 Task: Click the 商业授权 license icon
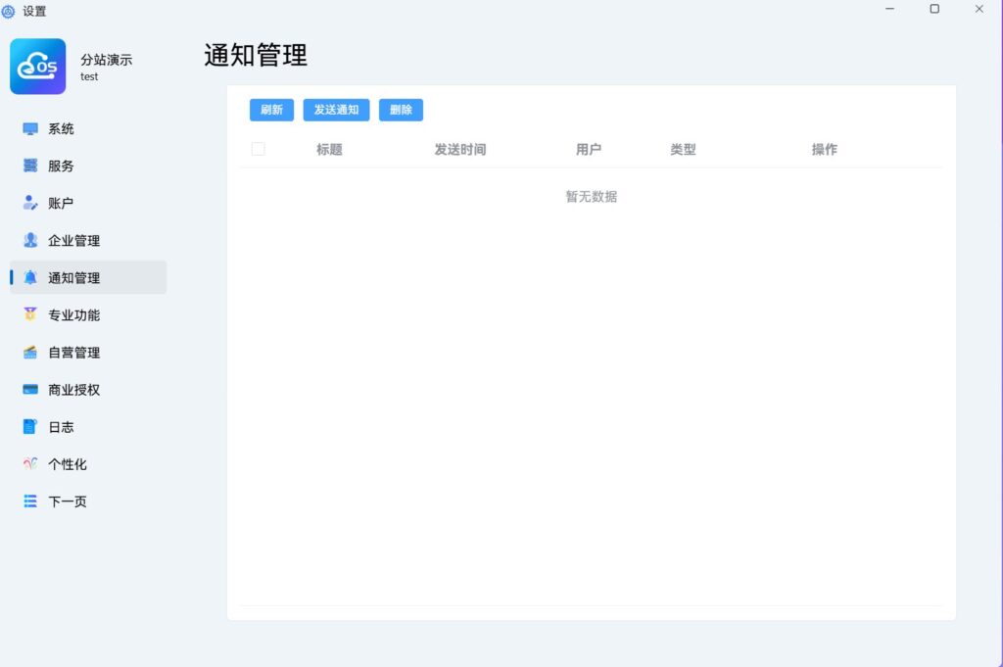click(72, 389)
